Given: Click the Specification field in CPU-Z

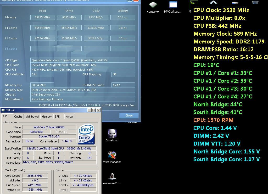Looking at the screenshot, I should [59, 148].
